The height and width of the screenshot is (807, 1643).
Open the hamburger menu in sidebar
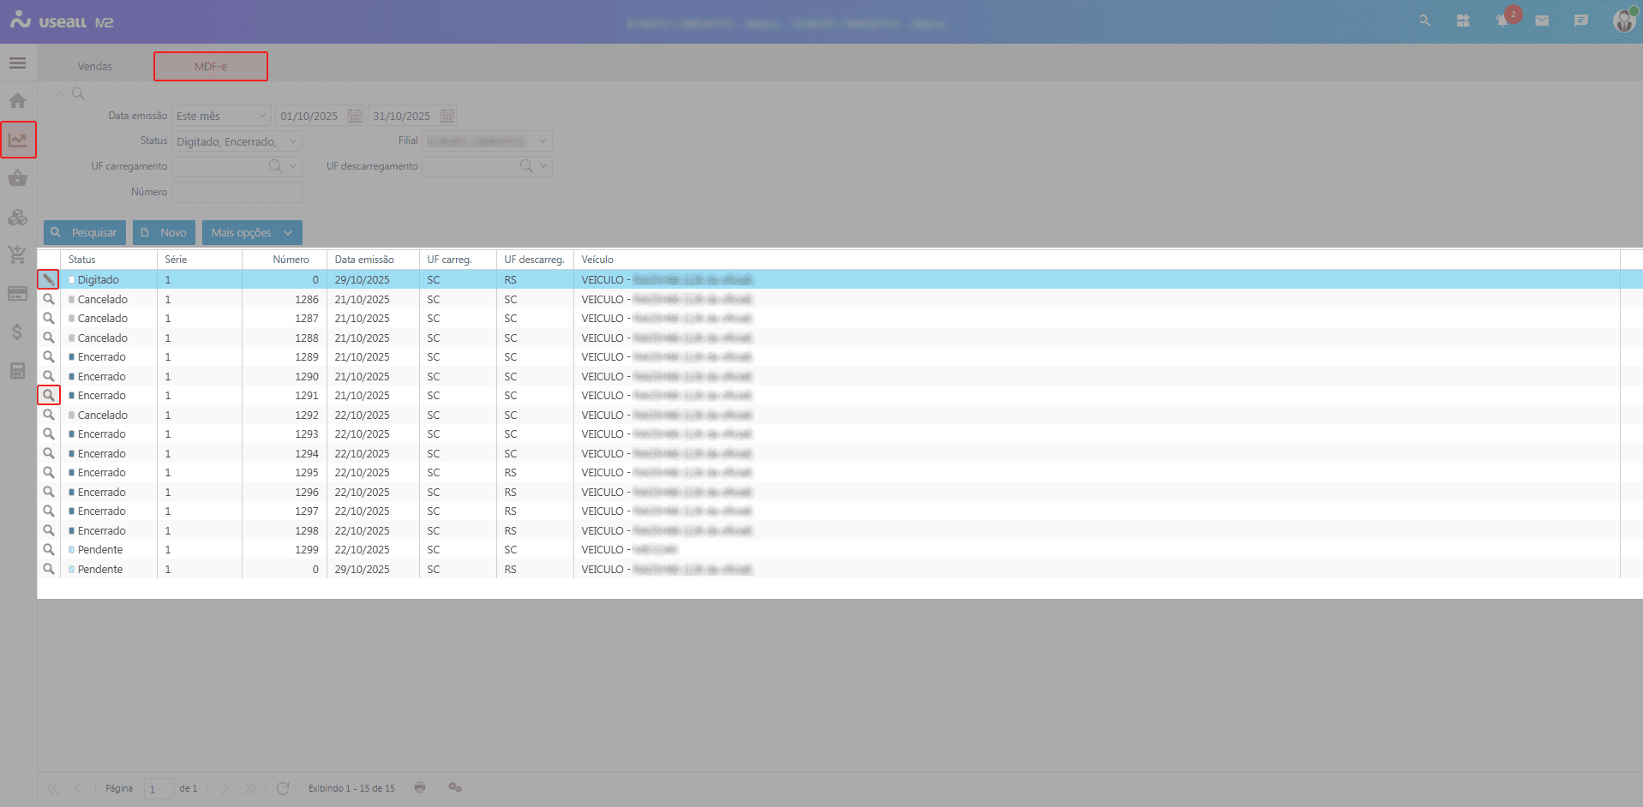pyautogui.click(x=17, y=63)
